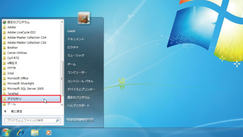This screenshot has height=137, width=243.
Task: Open Windows Explorer from the taskbar
Action: [x=35, y=133]
